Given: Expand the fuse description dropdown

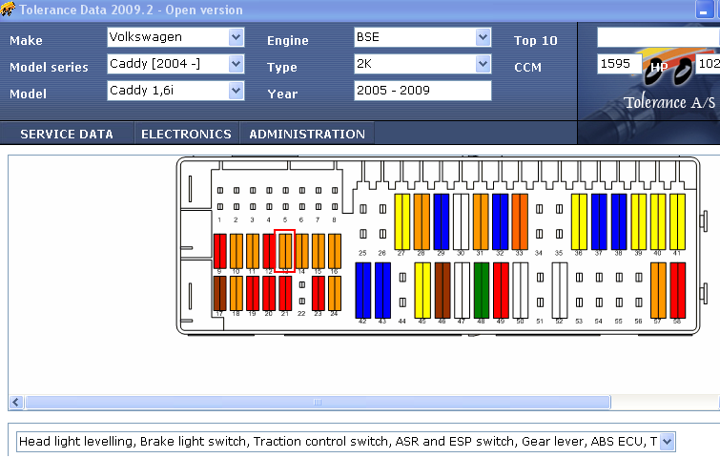Looking at the screenshot, I should pos(668,442).
